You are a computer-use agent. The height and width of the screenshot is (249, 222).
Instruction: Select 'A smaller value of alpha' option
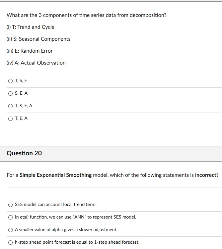point(10,230)
